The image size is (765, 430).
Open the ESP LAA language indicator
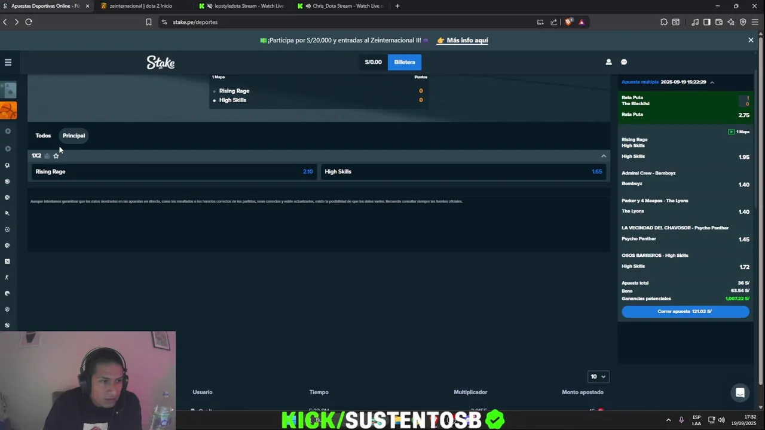tap(696, 420)
